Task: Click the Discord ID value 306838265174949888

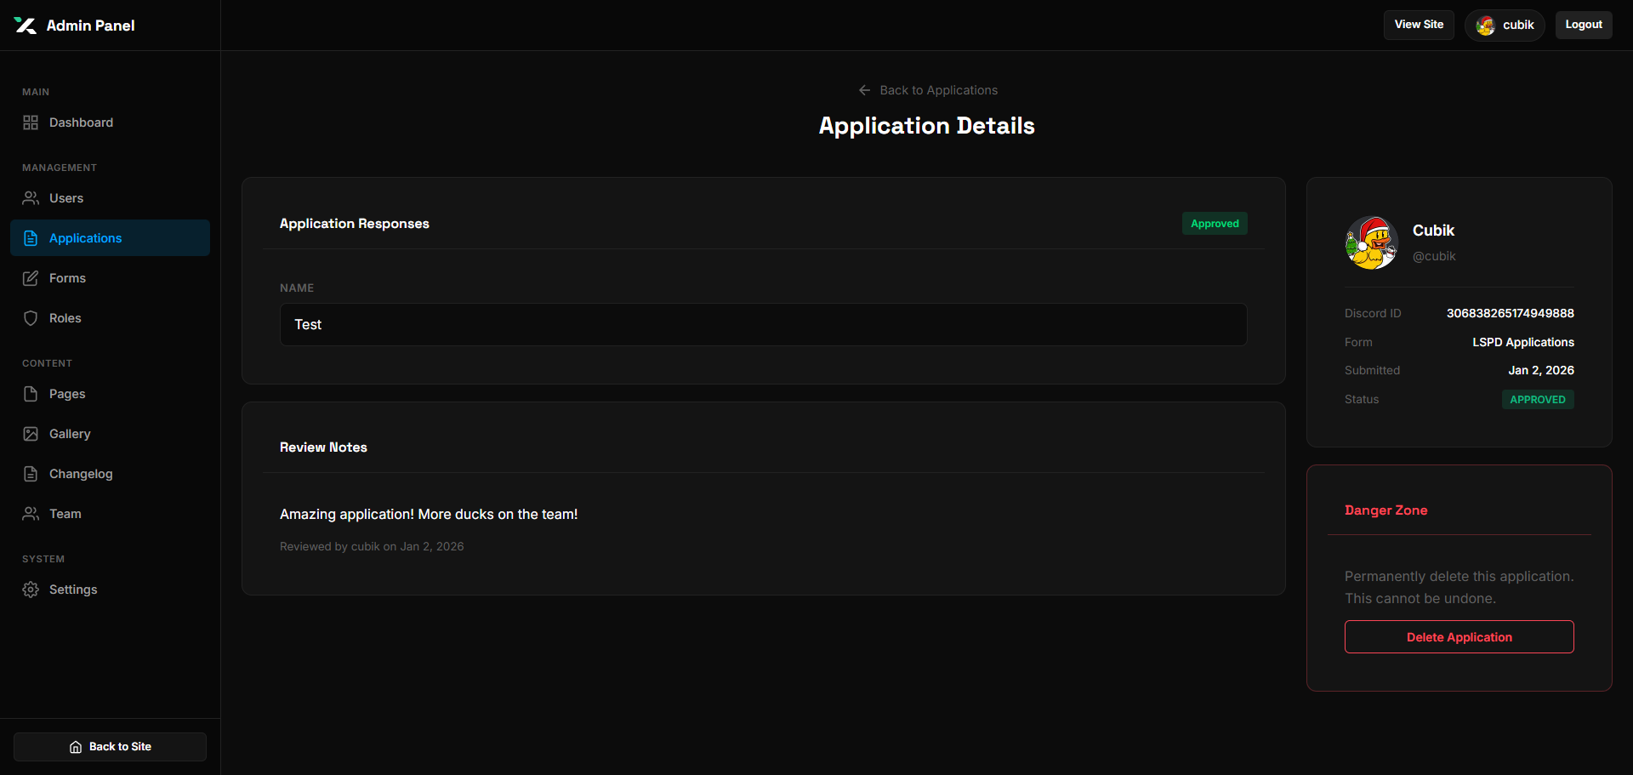Action: (x=1511, y=313)
